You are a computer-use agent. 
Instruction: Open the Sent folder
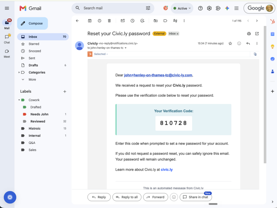tap(43, 58)
